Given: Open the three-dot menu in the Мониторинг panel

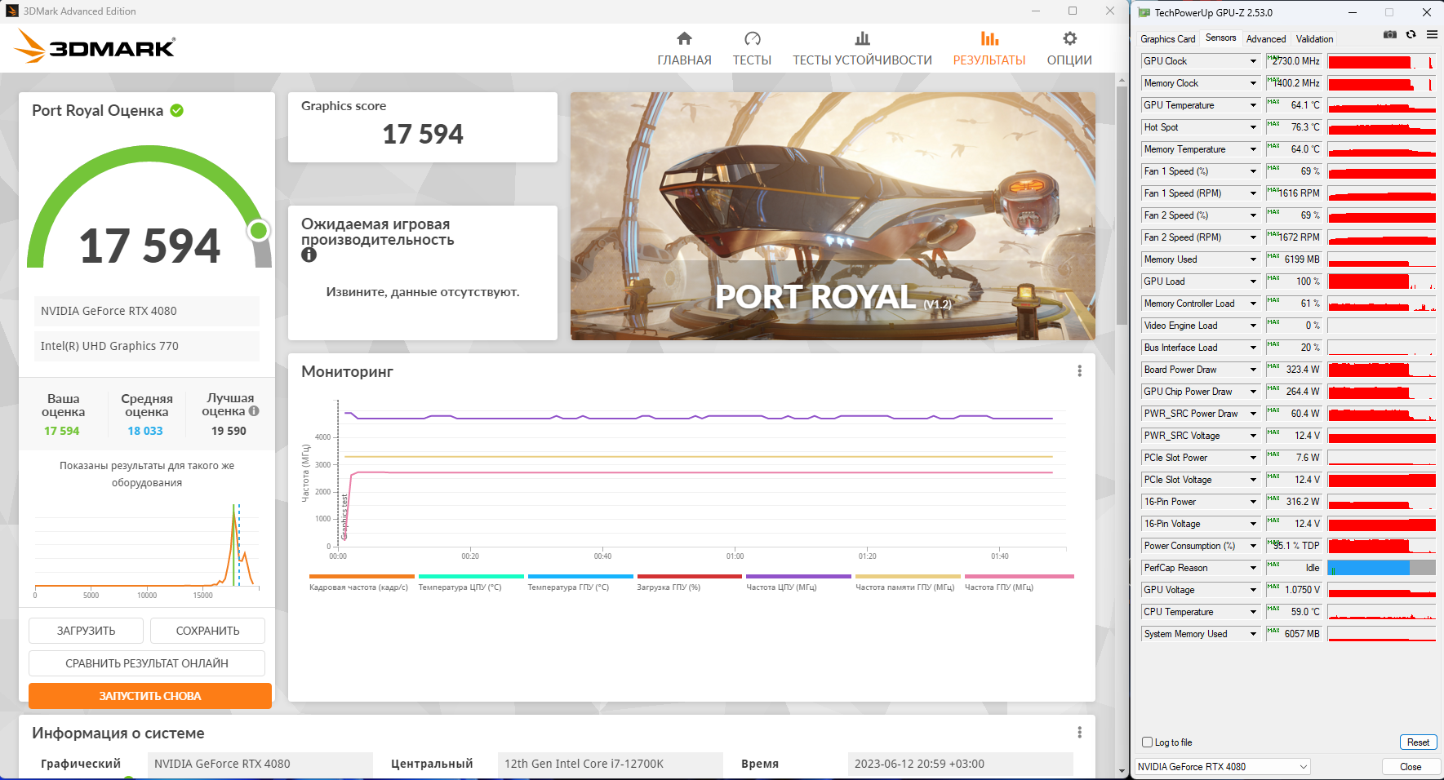Looking at the screenshot, I should [x=1079, y=371].
